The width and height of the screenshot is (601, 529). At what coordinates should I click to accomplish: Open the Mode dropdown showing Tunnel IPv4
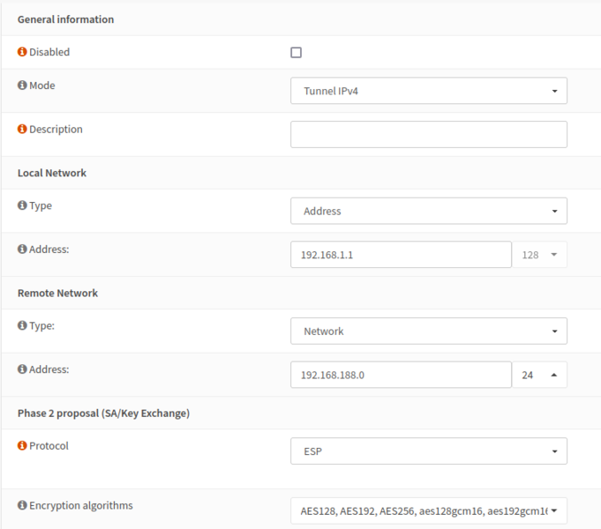428,91
